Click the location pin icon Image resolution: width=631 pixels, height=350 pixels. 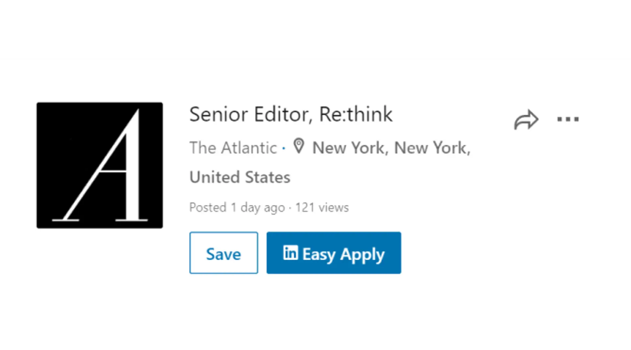click(299, 146)
